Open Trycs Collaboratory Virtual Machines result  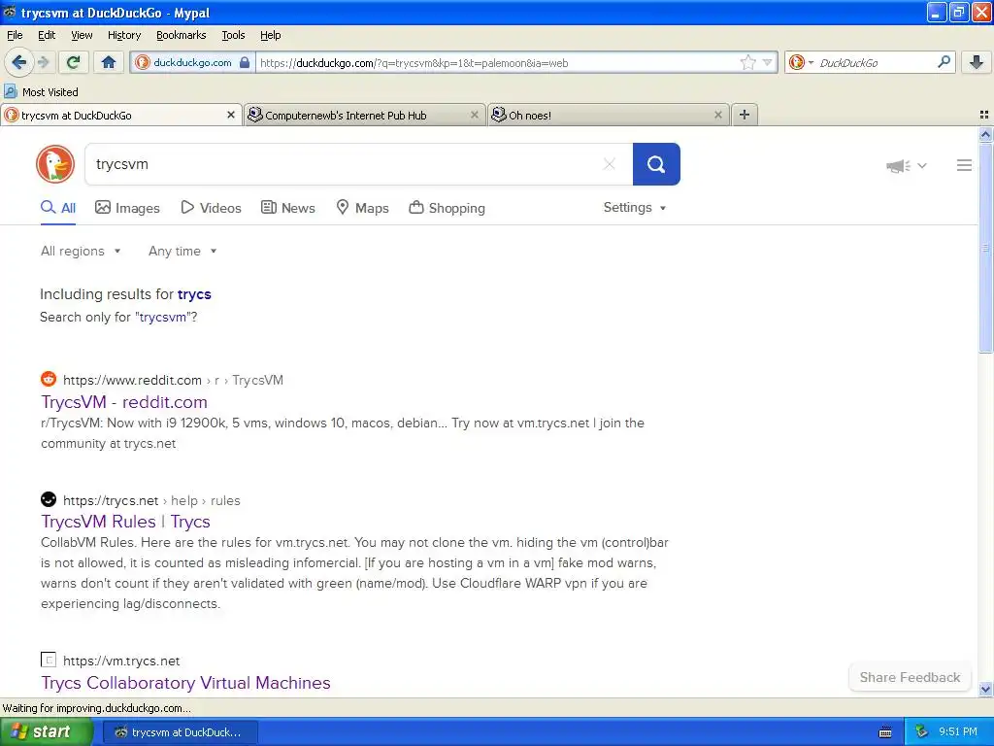tap(185, 683)
